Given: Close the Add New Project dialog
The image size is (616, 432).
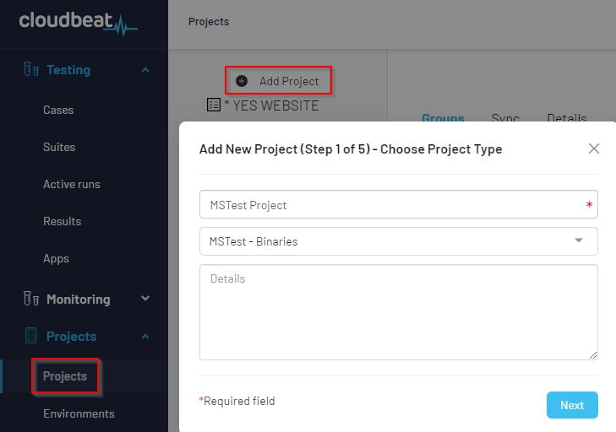Looking at the screenshot, I should click(x=593, y=148).
